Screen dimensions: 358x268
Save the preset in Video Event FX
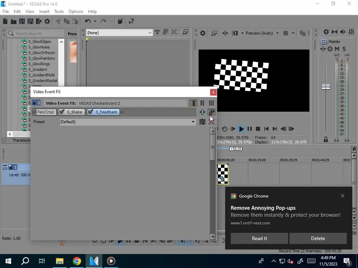click(202, 122)
